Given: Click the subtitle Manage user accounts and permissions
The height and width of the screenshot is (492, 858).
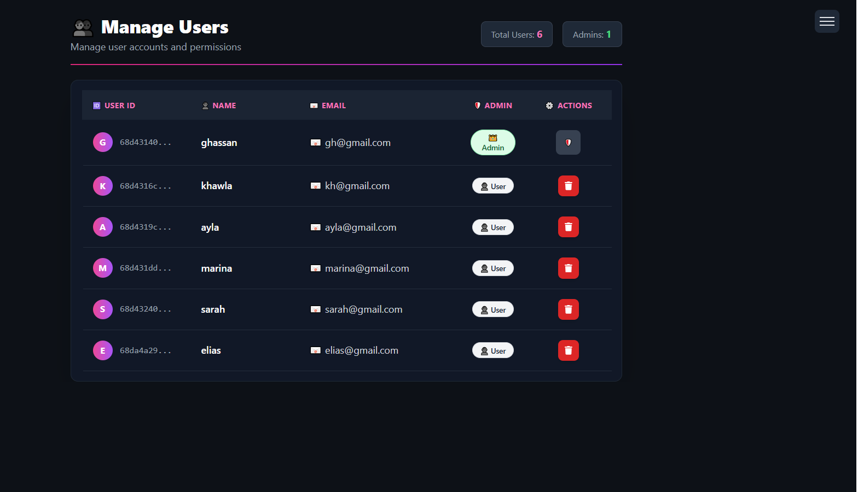Looking at the screenshot, I should tap(156, 47).
